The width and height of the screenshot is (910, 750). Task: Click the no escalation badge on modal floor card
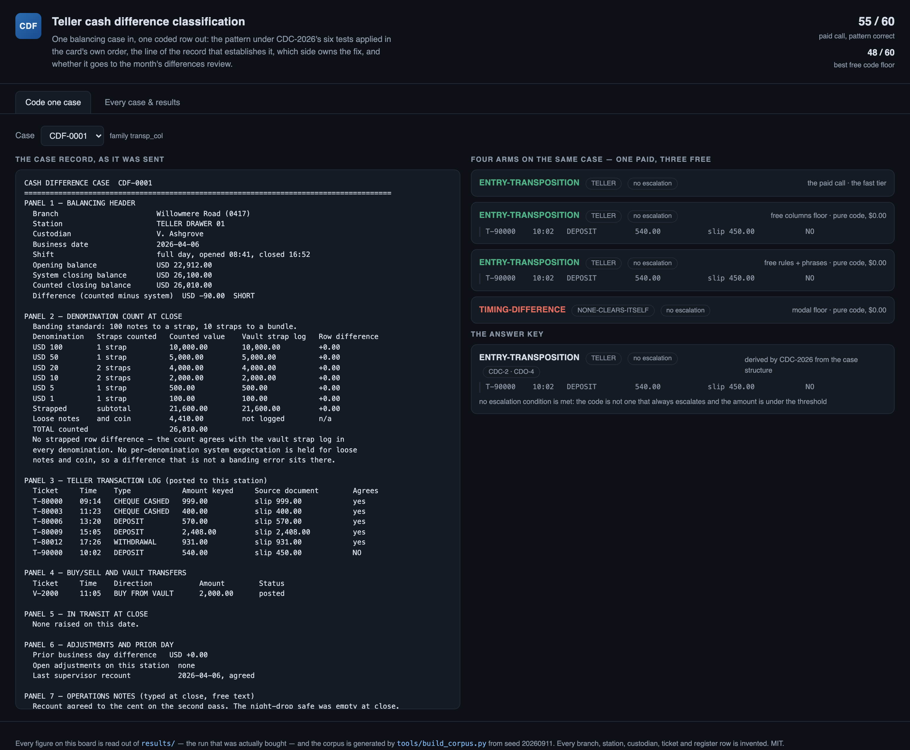685,310
